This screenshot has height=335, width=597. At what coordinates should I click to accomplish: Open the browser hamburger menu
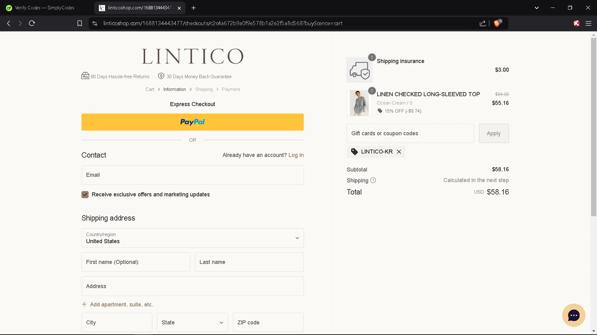tap(588, 23)
